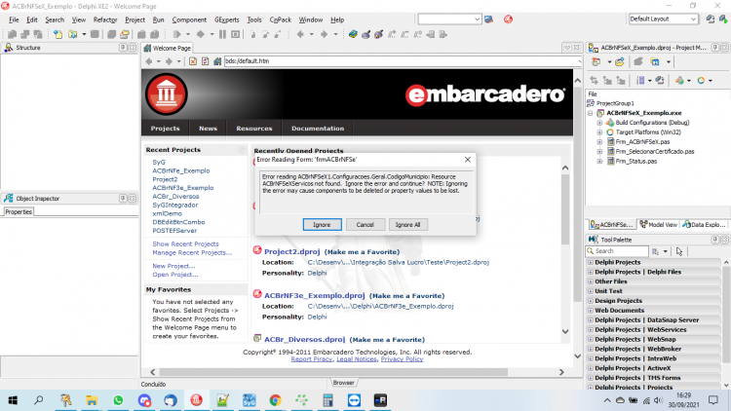
Task: Collapse the ACBrNFSeX_Exemplo.exe node
Action: [591, 113]
